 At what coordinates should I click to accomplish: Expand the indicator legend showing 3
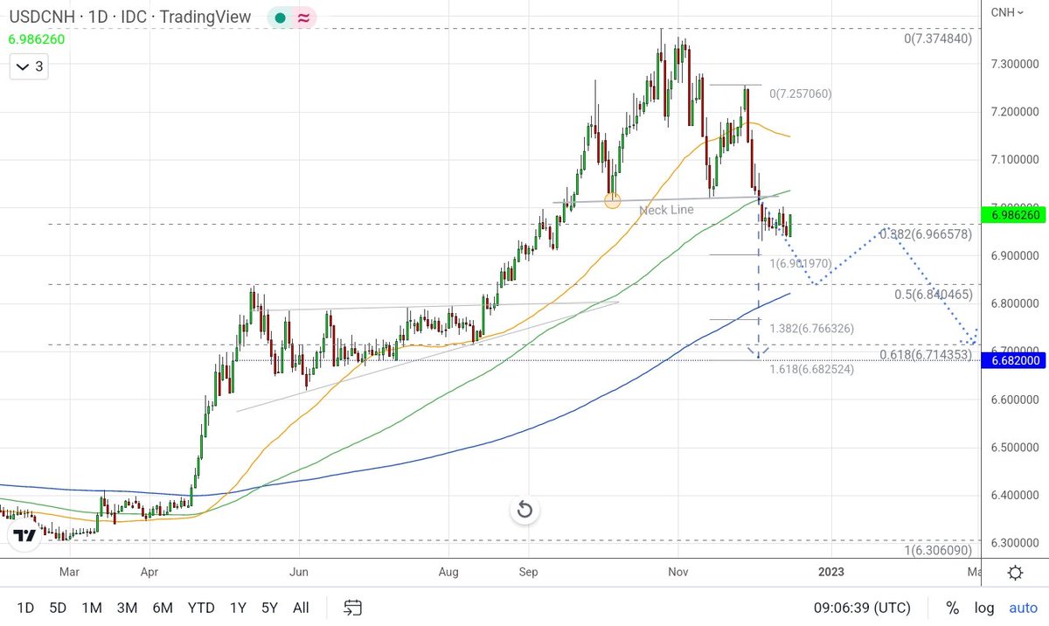[30, 66]
